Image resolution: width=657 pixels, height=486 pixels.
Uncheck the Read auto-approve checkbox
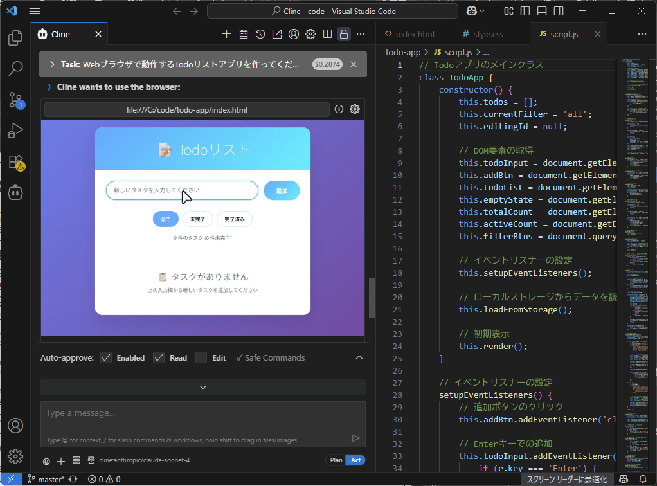[x=159, y=357]
